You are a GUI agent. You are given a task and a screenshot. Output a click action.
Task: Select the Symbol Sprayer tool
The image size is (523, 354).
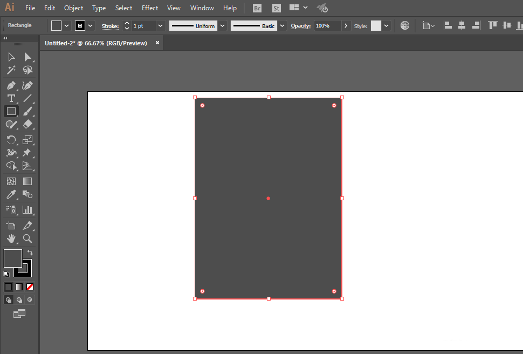[11, 210]
